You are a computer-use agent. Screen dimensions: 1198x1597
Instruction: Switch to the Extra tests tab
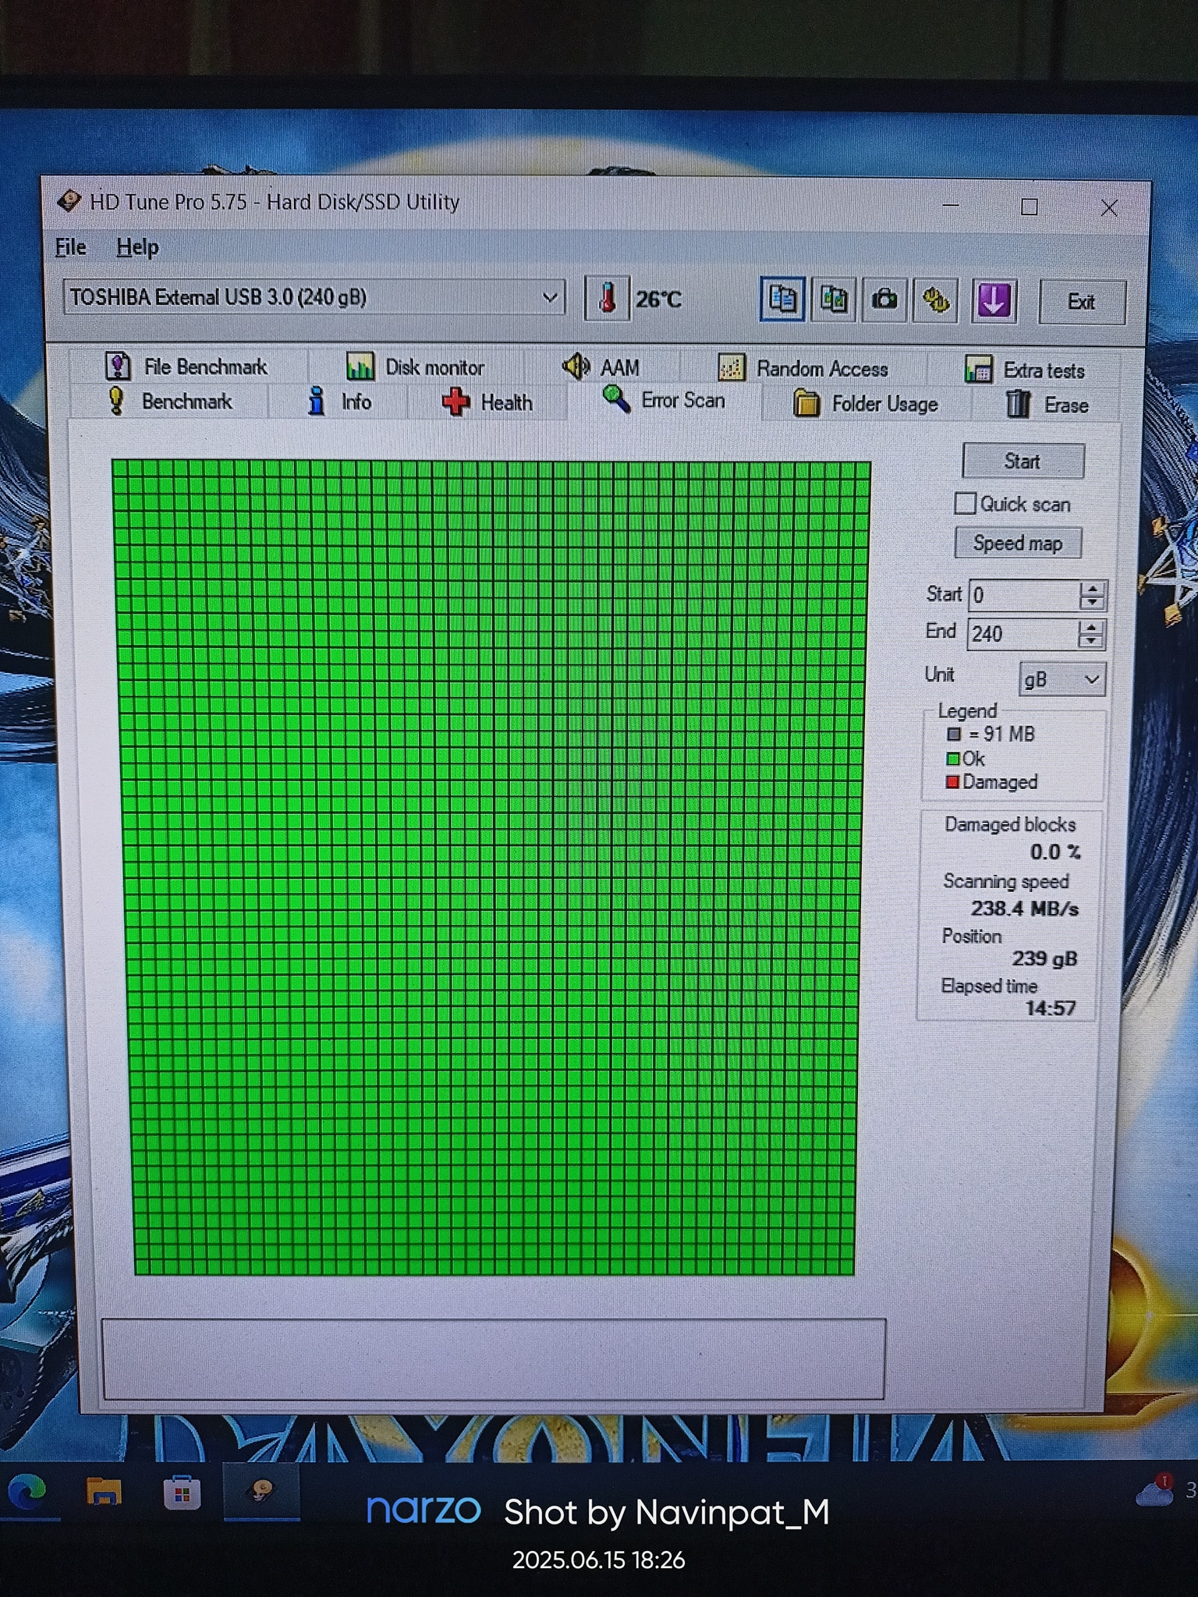(x=1024, y=370)
